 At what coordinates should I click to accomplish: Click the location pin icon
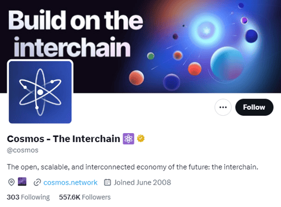click(11, 182)
